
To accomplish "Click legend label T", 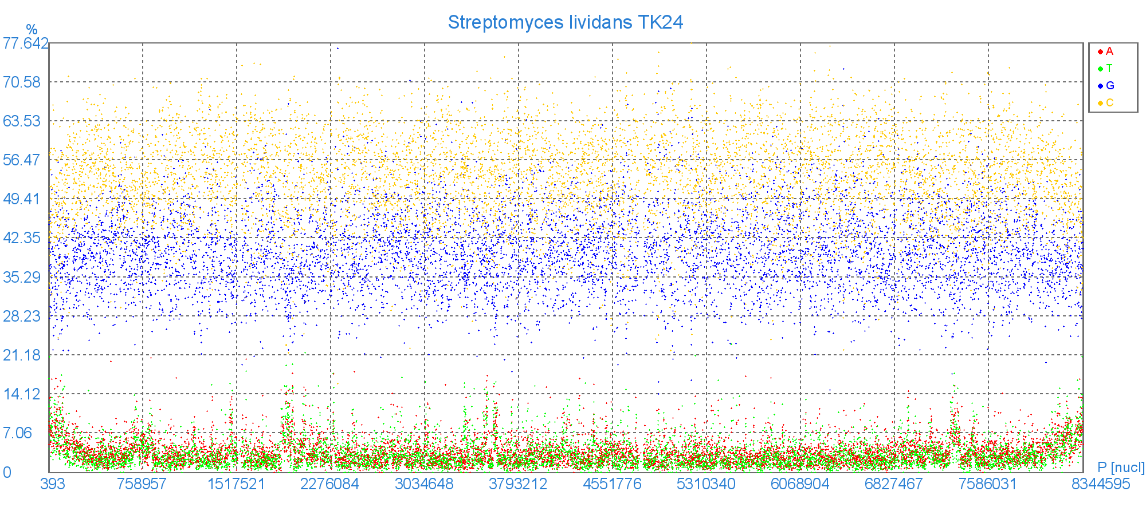I will (x=1109, y=69).
